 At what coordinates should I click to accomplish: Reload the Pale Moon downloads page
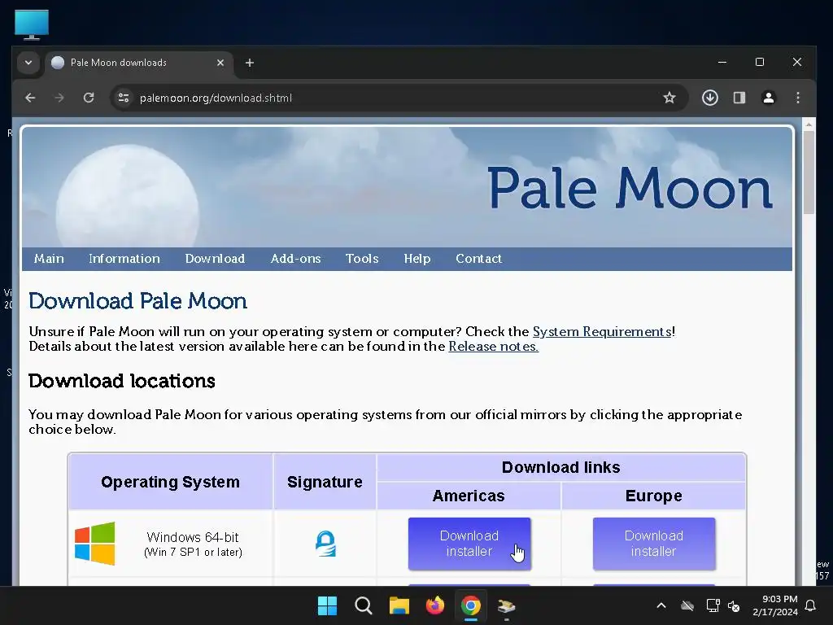pos(89,98)
